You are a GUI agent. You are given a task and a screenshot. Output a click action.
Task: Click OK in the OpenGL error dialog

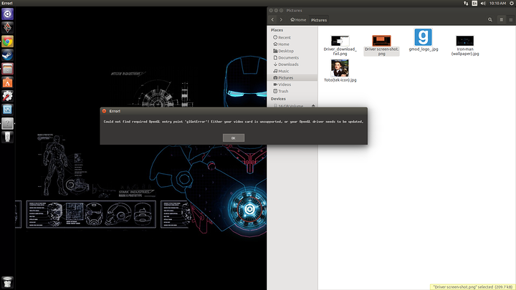pyautogui.click(x=233, y=137)
